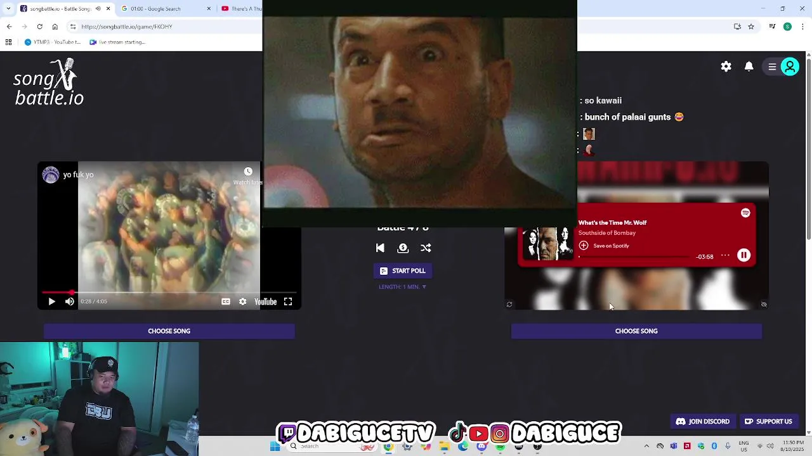Shuffle the battle with the random icon
812x456 pixels.
tap(426, 248)
